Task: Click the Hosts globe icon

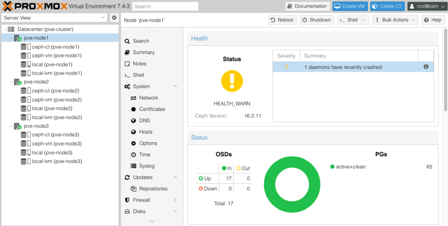Action: click(x=133, y=132)
